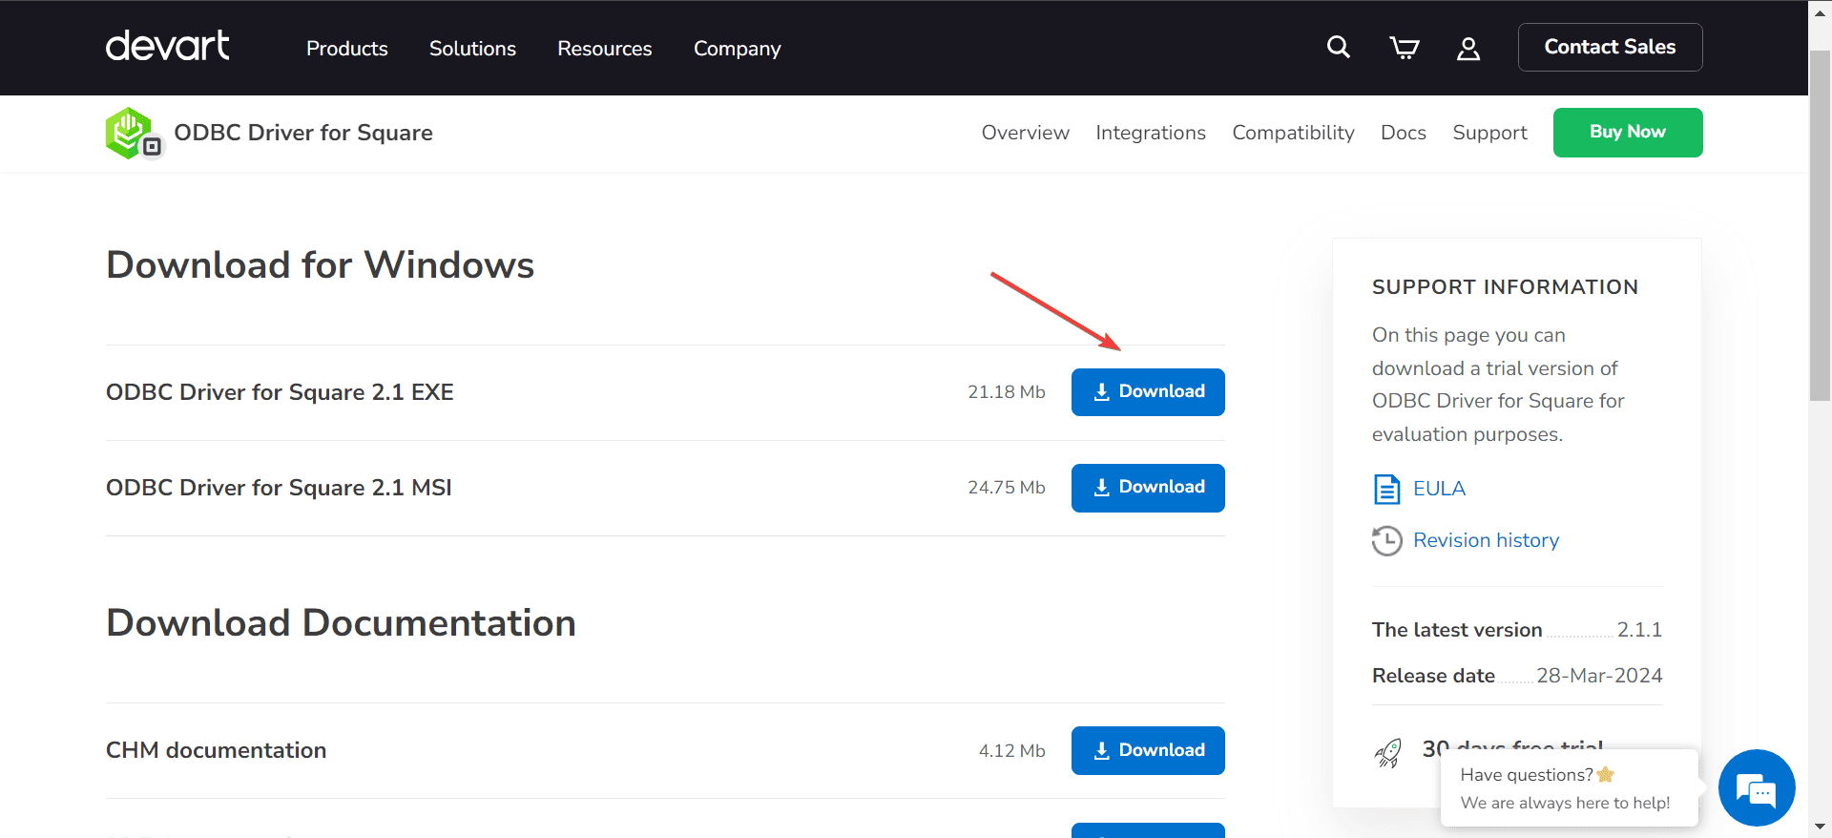Open the EULA link
Viewport: 1832px width, 838px height.
click(x=1439, y=489)
